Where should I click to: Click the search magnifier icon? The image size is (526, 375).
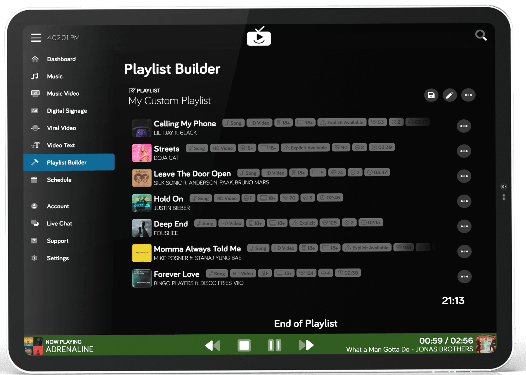click(481, 35)
